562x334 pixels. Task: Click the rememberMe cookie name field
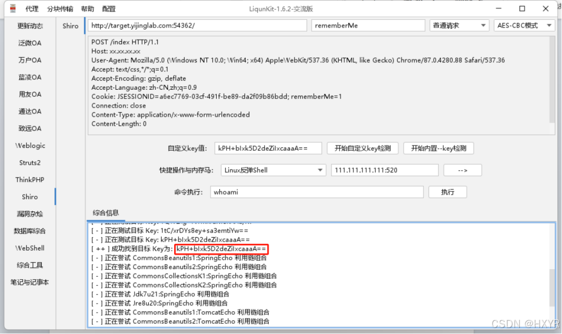click(368, 25)
